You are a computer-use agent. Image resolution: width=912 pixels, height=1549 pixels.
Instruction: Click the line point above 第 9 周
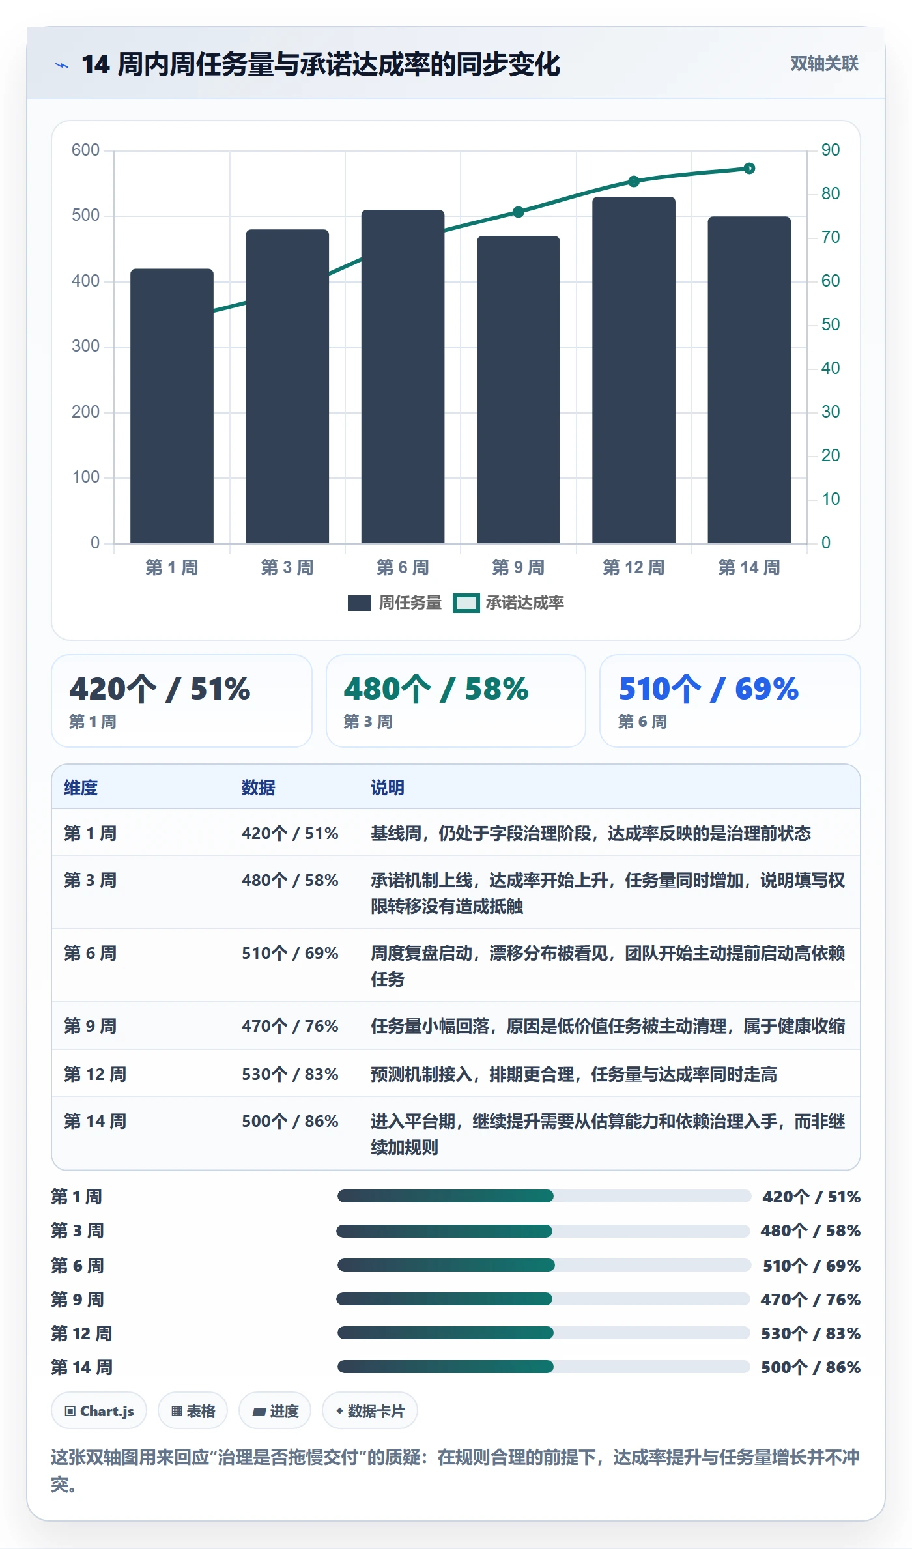click(519, 212)
